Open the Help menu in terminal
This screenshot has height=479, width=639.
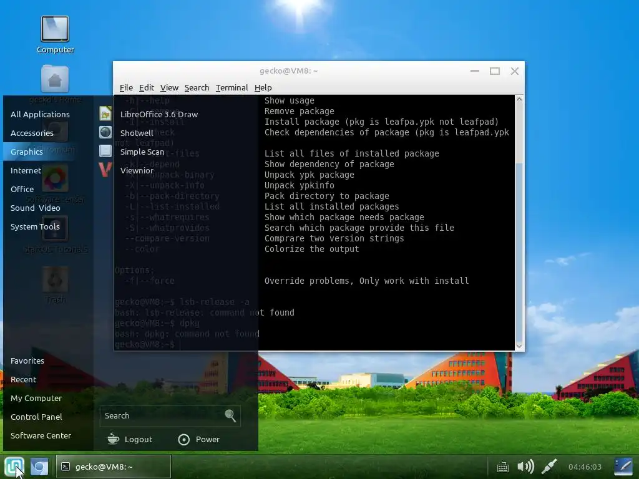[263, 87]
